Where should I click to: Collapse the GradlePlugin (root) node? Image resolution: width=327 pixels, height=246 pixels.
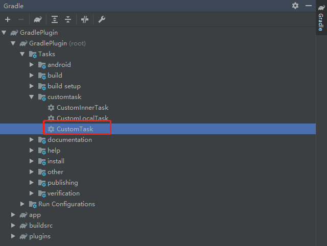(13, 43)
